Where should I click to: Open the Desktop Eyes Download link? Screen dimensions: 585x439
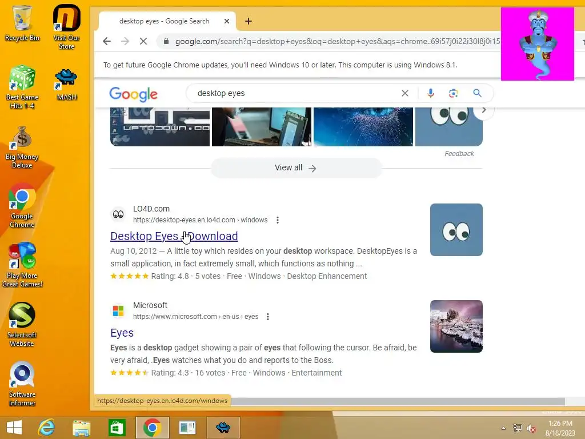click(x=174, y=236)
